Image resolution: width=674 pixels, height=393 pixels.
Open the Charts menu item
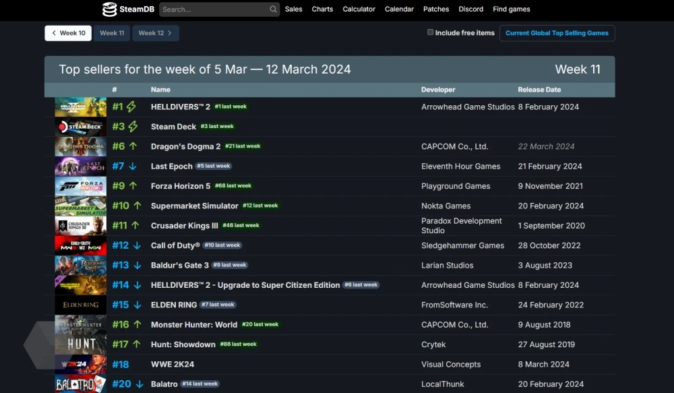pyautogui.click(x=322, y=9)
